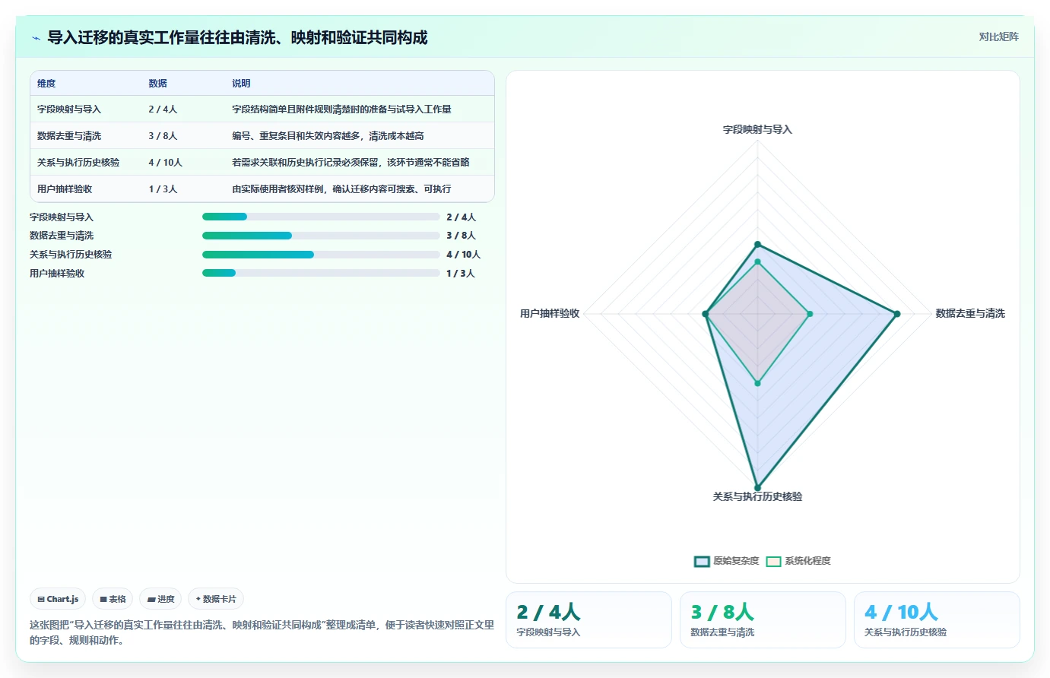Click the dark radar point on 字段映射与导入 axis
Image resolution: width=1050 pixels, height=678 pixels.
(x=757, y=244)
